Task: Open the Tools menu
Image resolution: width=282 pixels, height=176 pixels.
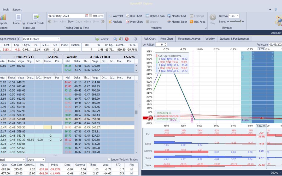Action: click(5, 10)
